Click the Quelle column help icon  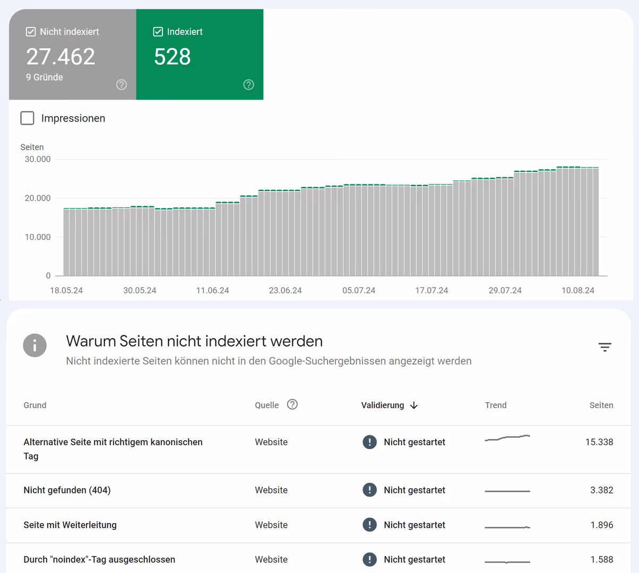click(x=292, y=404)
